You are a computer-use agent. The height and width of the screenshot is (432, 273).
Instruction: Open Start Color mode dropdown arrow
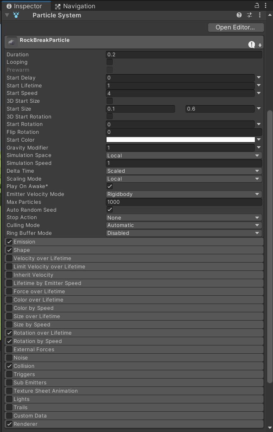click(259, 140)
